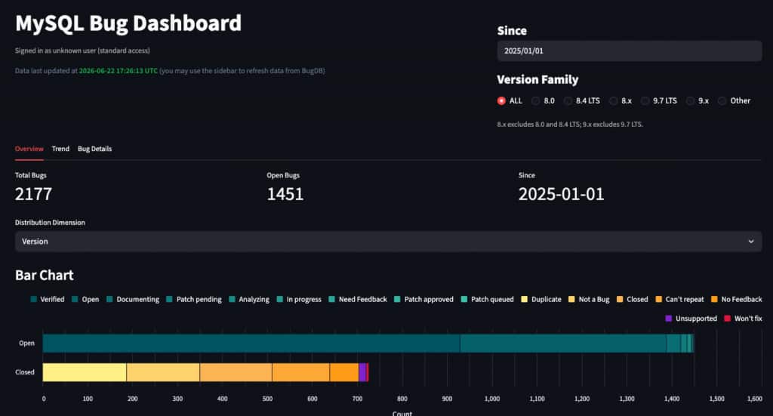Toggle Patch approved legend entry
Screen dimensions: 773x416
(x=423, y=299)
